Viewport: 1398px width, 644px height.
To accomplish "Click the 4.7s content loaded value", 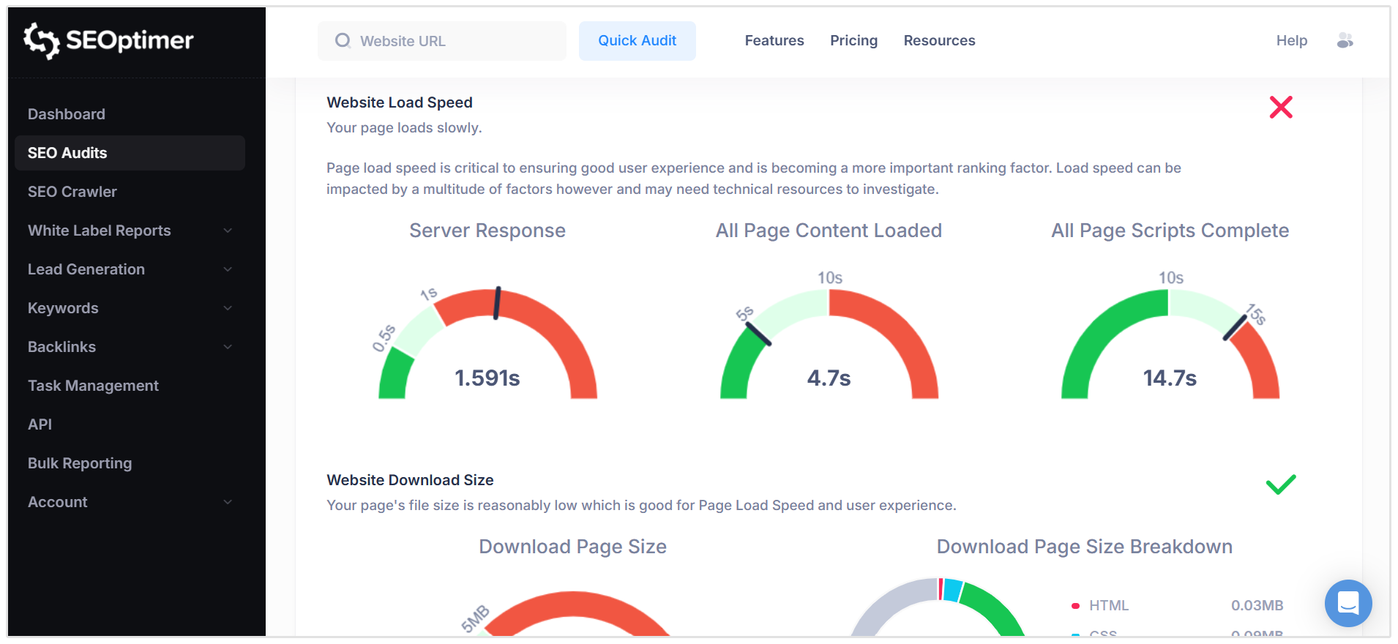I will coord(829,378).
